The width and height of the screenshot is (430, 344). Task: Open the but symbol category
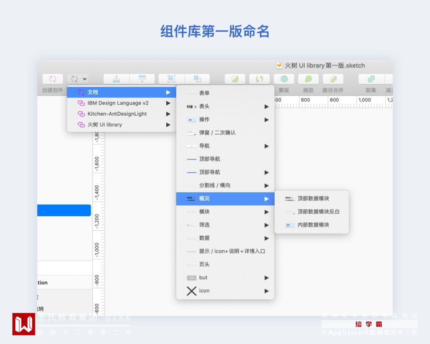click(x=225, y=277)
